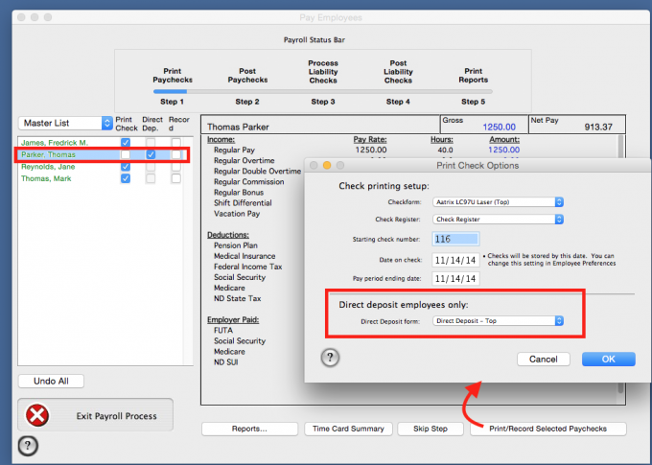Viewport: 652px width, 465px height.
Task: Click Time Card Summary button
Action: tap(348, 429)
